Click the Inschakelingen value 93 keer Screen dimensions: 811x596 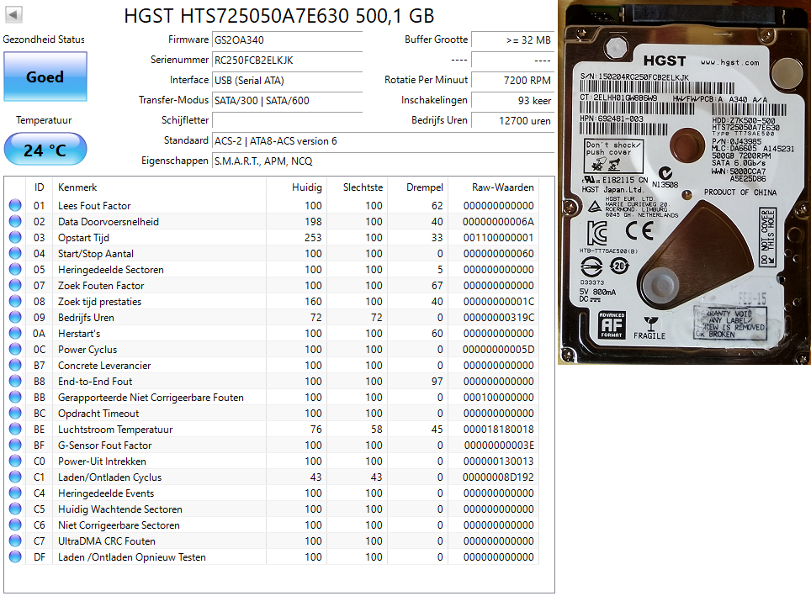coord(512,101)
